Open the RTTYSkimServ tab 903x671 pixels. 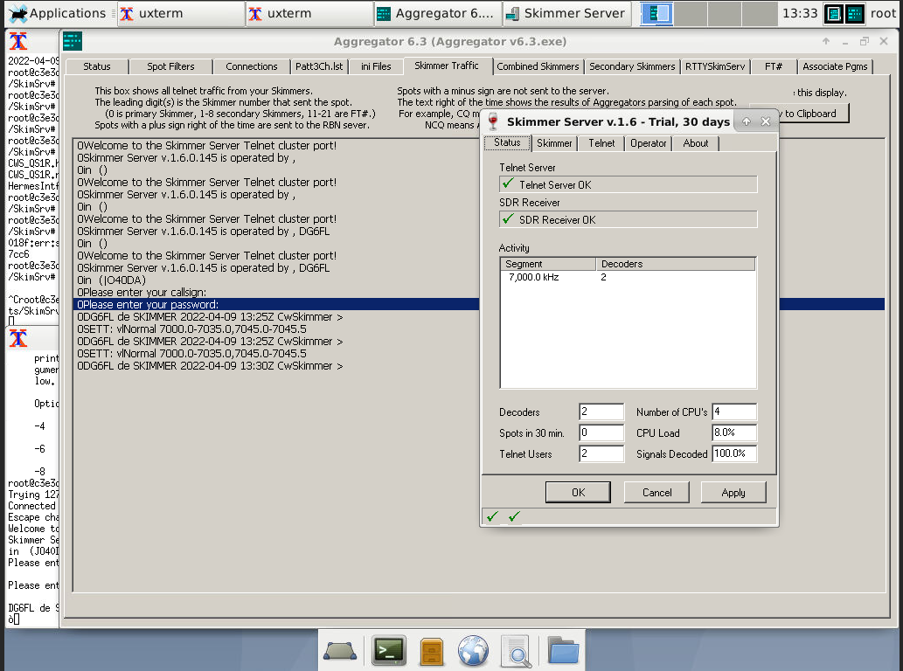(715, 66)
